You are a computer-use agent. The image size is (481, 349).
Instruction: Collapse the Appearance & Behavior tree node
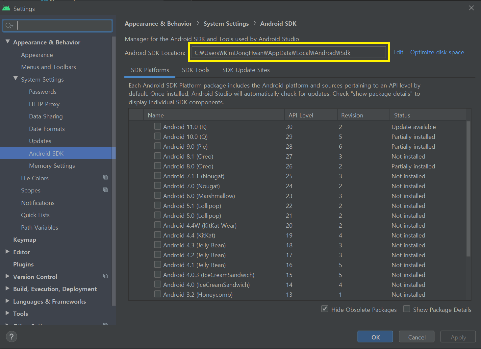tap(8, 41)
